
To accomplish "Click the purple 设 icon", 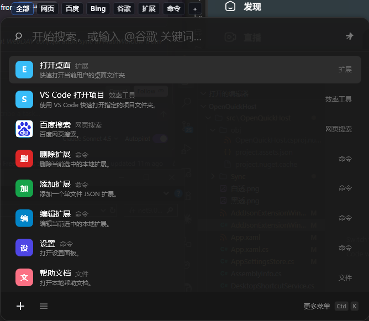I will [x=24, y=248].
